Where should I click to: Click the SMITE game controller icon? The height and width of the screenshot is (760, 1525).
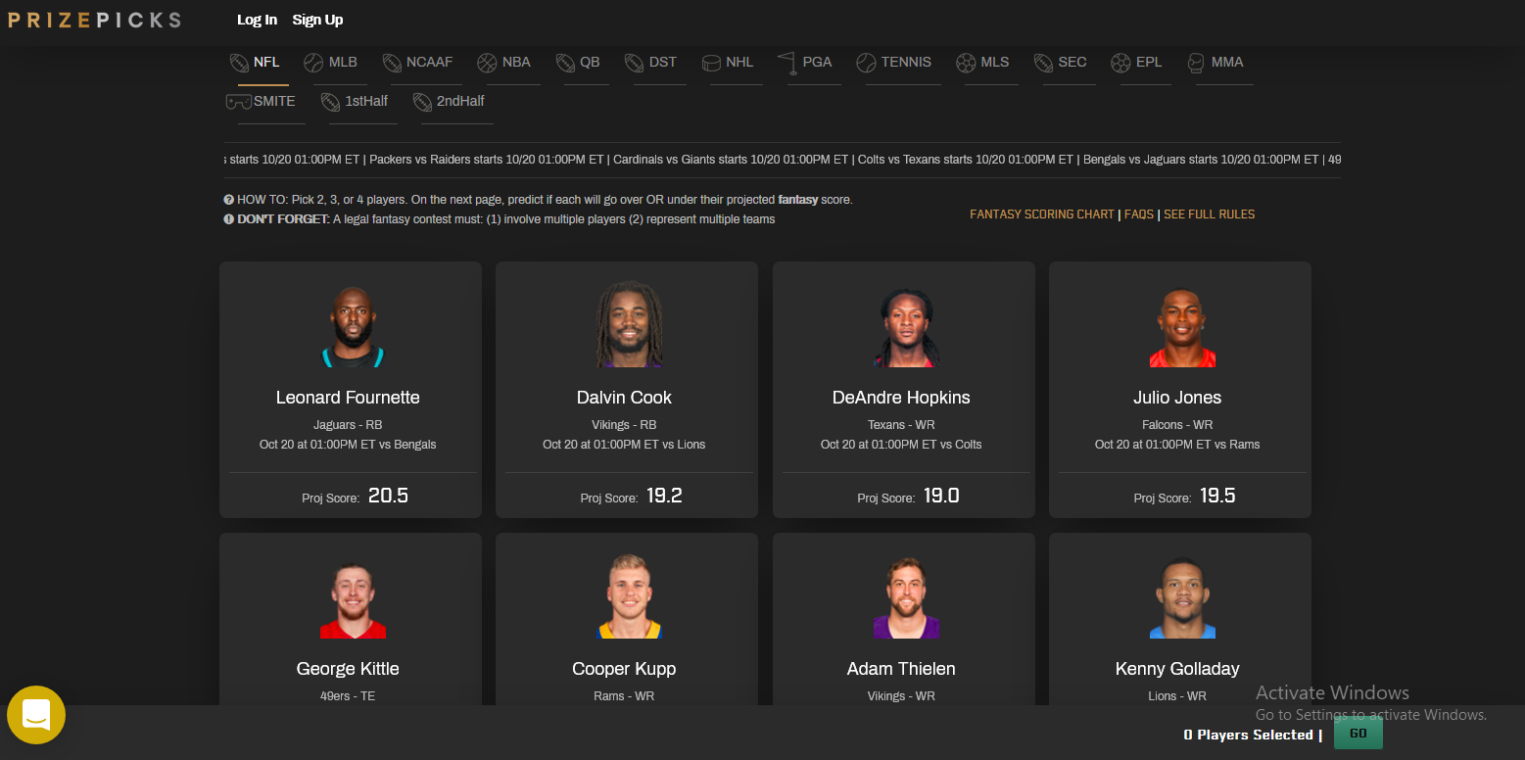click(238, 102)
